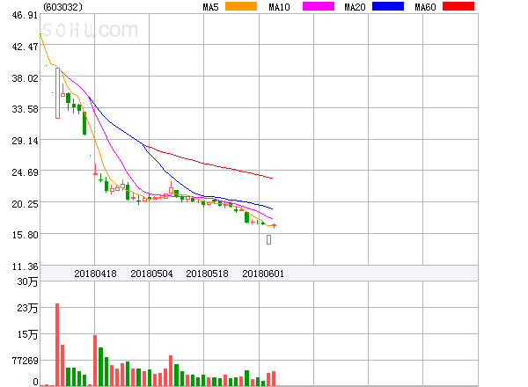This screenshot has width=528, height=387.
Task: Click the magenta MA10 legend swatch
Action: [319, 6]
